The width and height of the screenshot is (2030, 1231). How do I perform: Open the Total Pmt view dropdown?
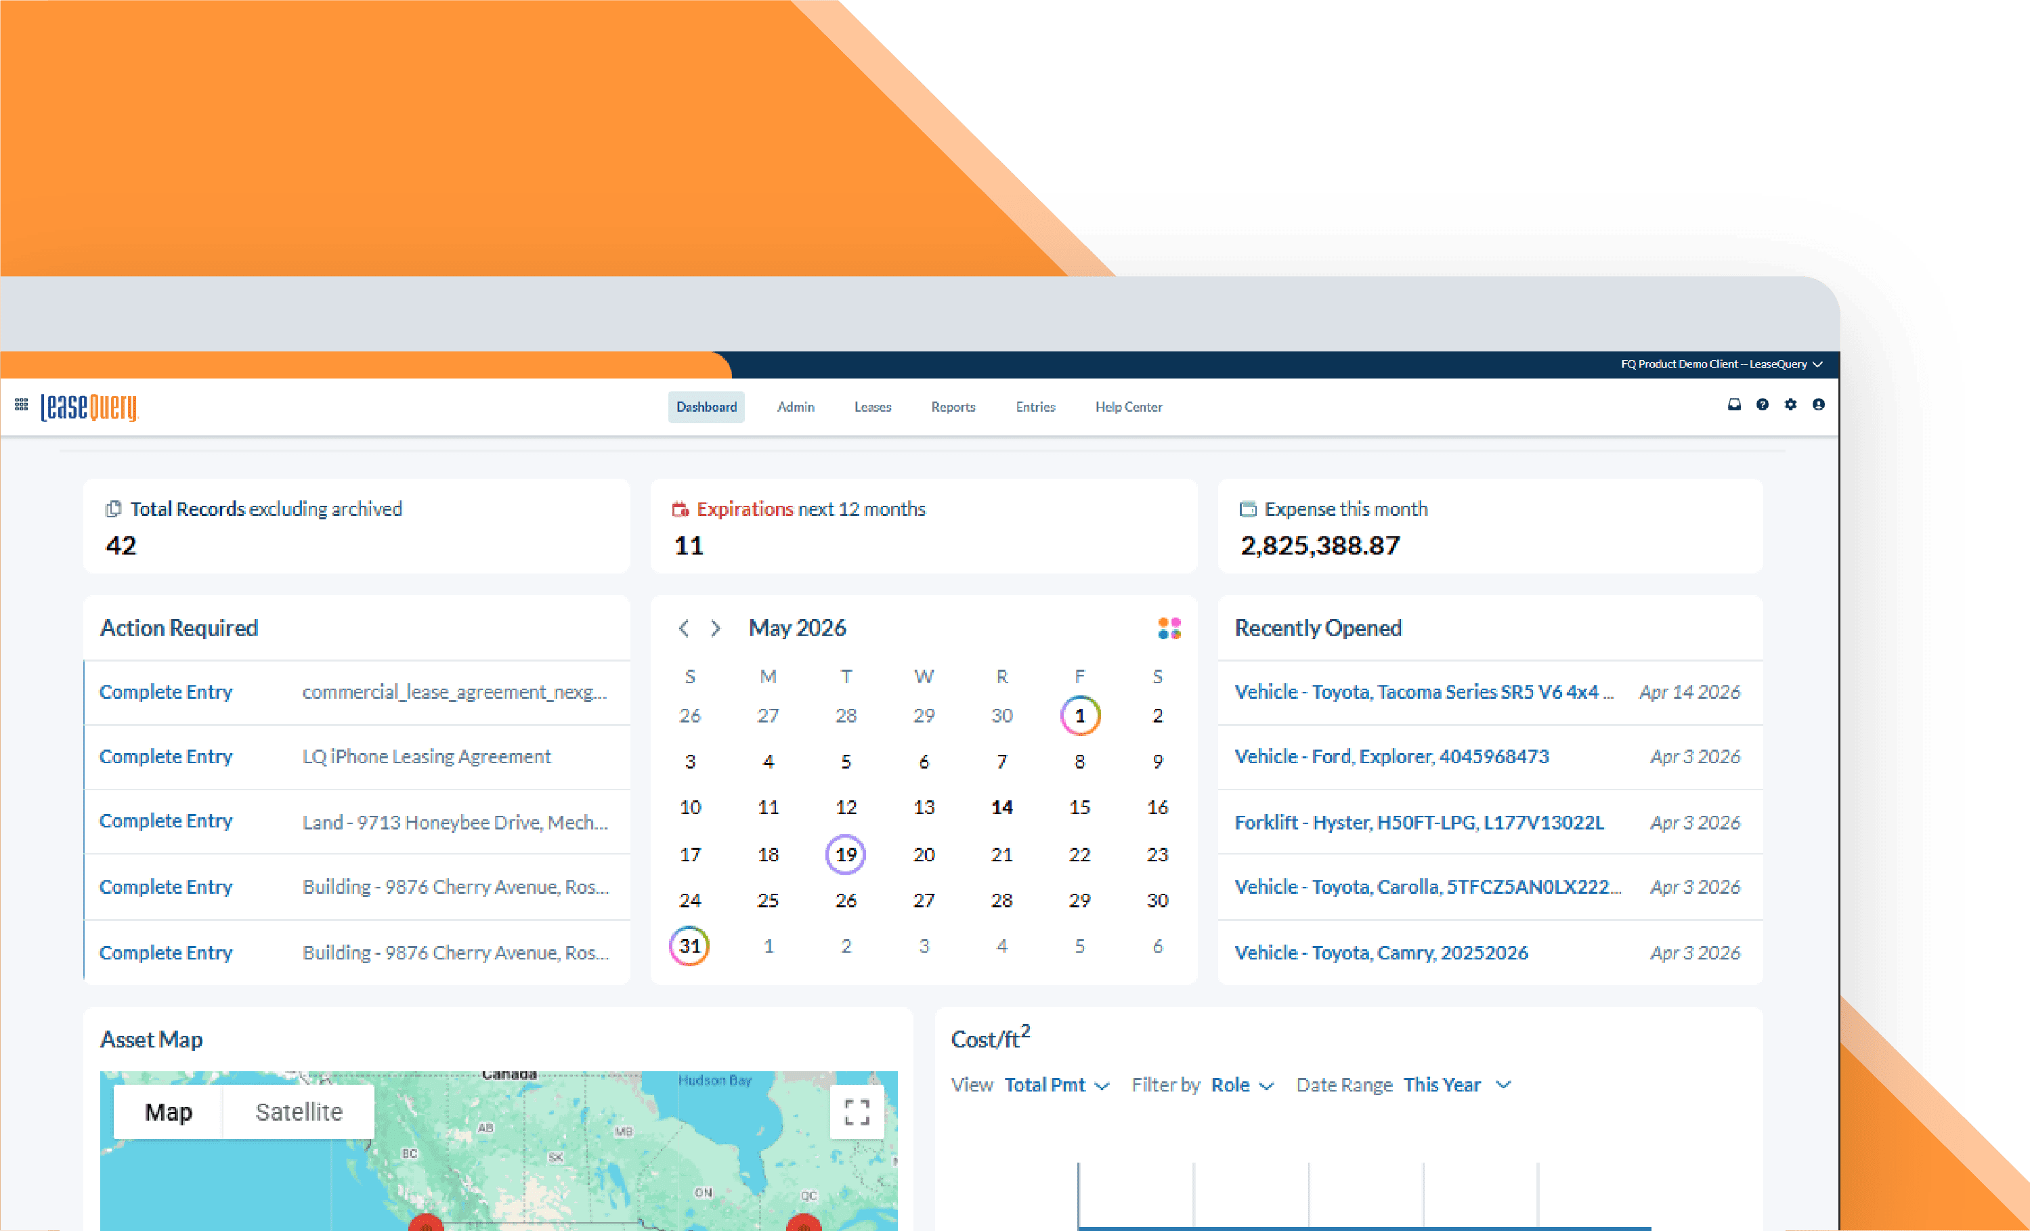[x=1057, y=1085]
